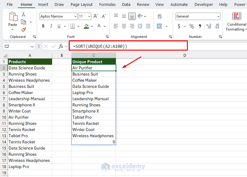
Task: Select column D header
Action: coord(185,56)
